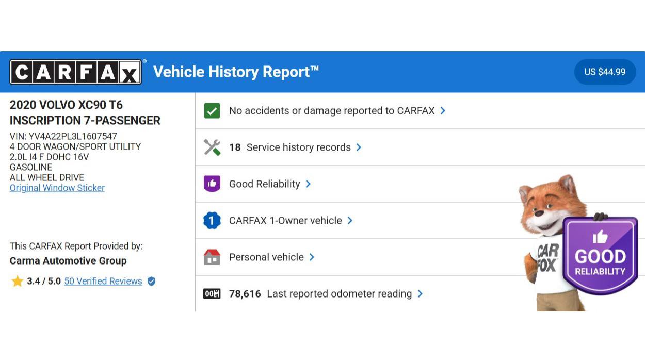Expand the last reported odometer chevron
The width and height of the screenshot is (645, 363).
420,294
